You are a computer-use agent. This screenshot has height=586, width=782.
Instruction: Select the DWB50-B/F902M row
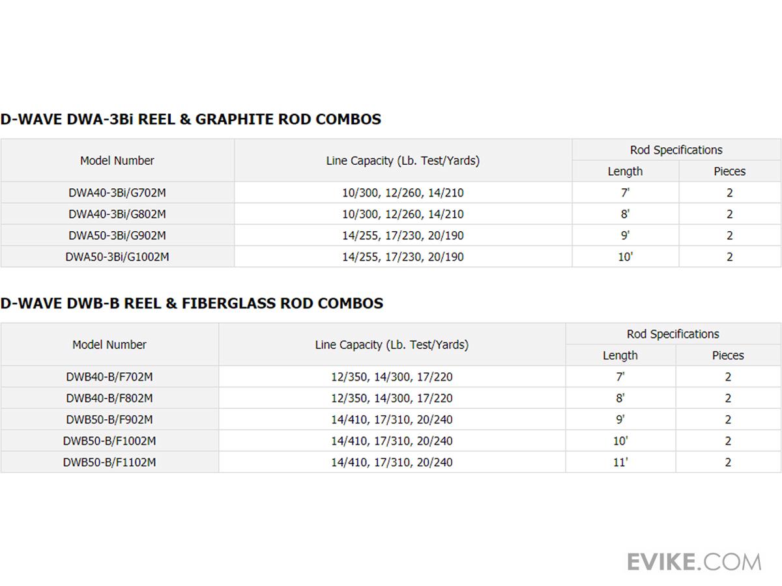point(109,420)
